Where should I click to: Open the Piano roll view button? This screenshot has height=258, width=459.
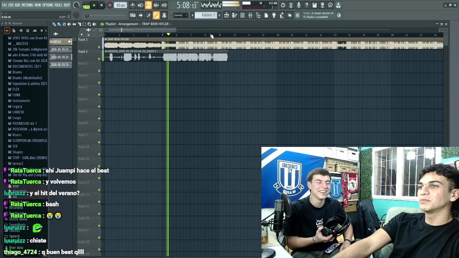pos(235,15)
